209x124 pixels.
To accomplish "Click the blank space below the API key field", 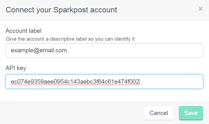I will 104,95.
